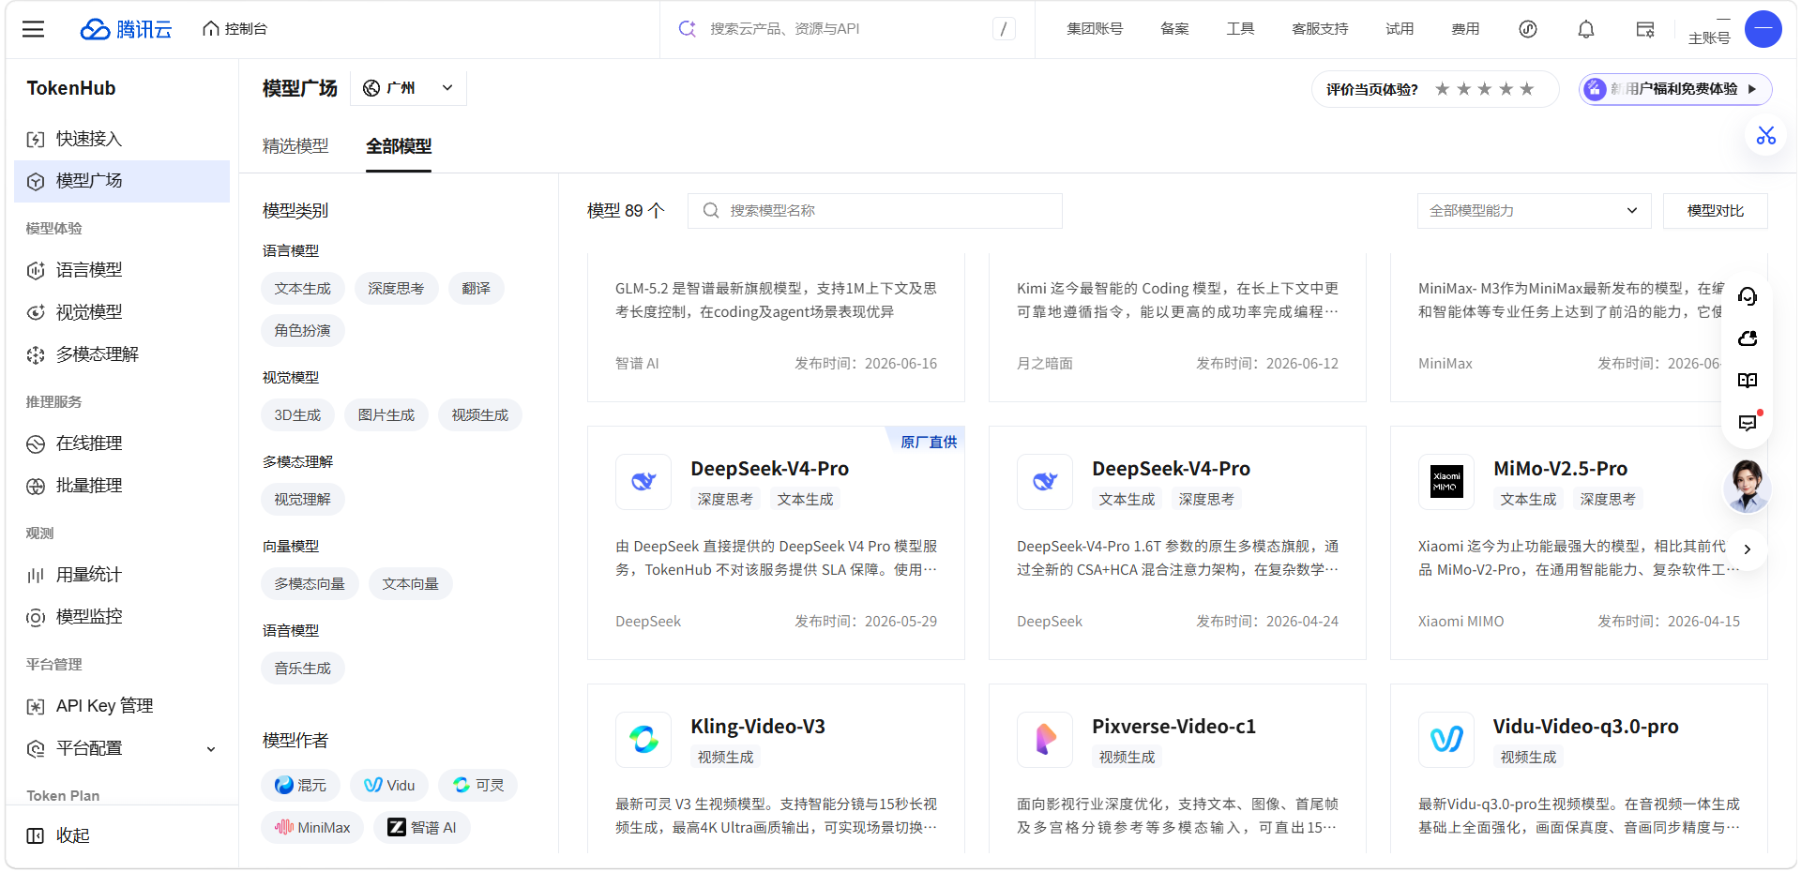Open the history clock icon in header
Screen dimensions: 1801x872
click(x=1528, y=29)
